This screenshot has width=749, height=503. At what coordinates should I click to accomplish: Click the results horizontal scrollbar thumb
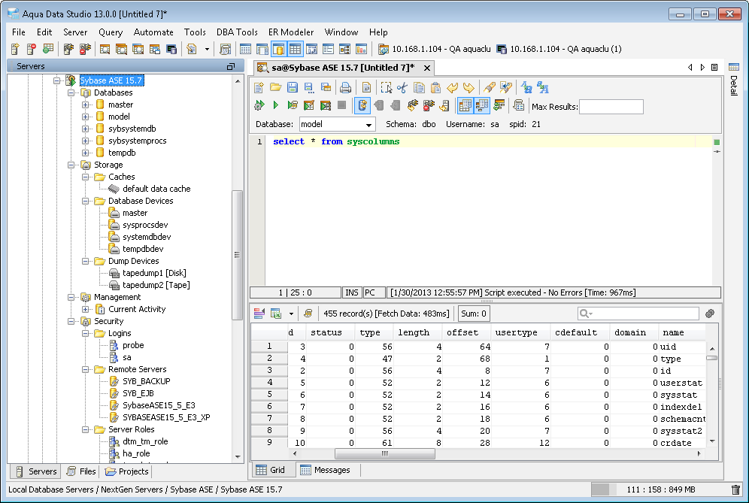384,453
